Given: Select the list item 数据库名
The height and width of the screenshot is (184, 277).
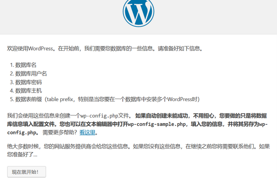Looking at the screenshot, I should click(x=25, y=65).
